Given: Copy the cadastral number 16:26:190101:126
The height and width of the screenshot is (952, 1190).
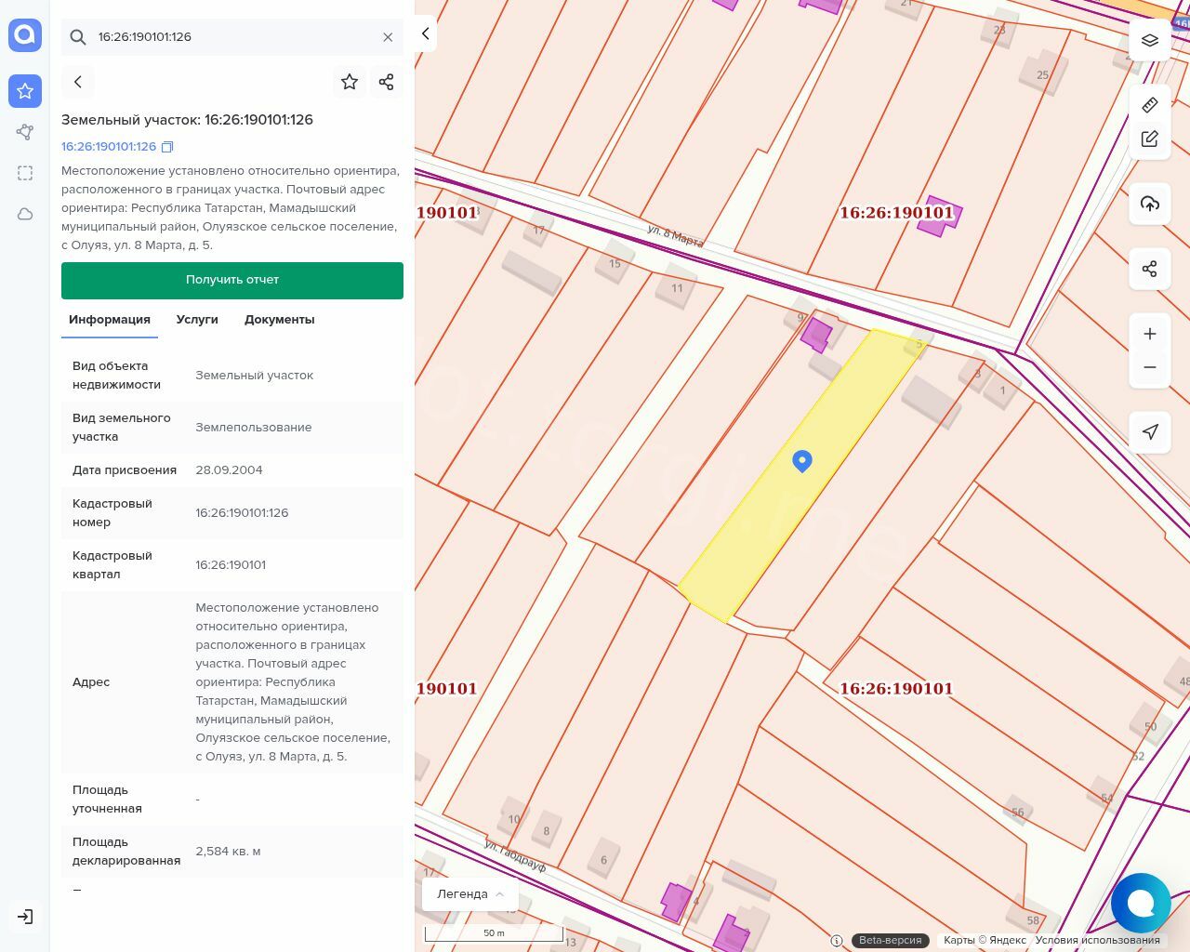Looking at the screenshot, I should pos(167,147).
